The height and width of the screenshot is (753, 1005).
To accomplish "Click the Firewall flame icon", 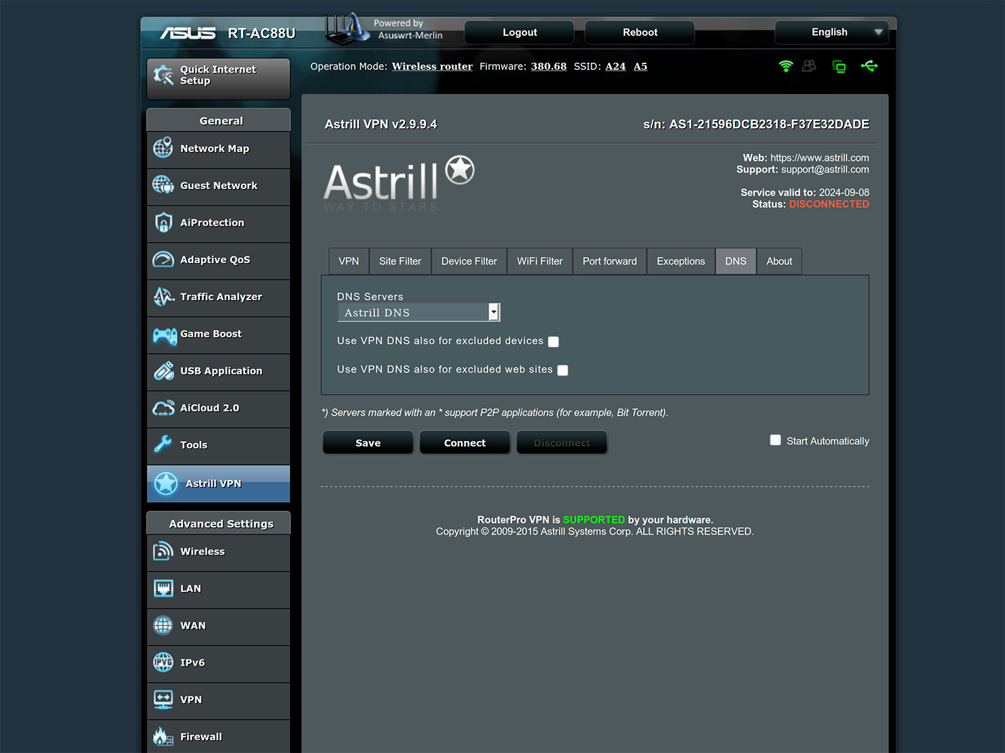I will [163, 736].
